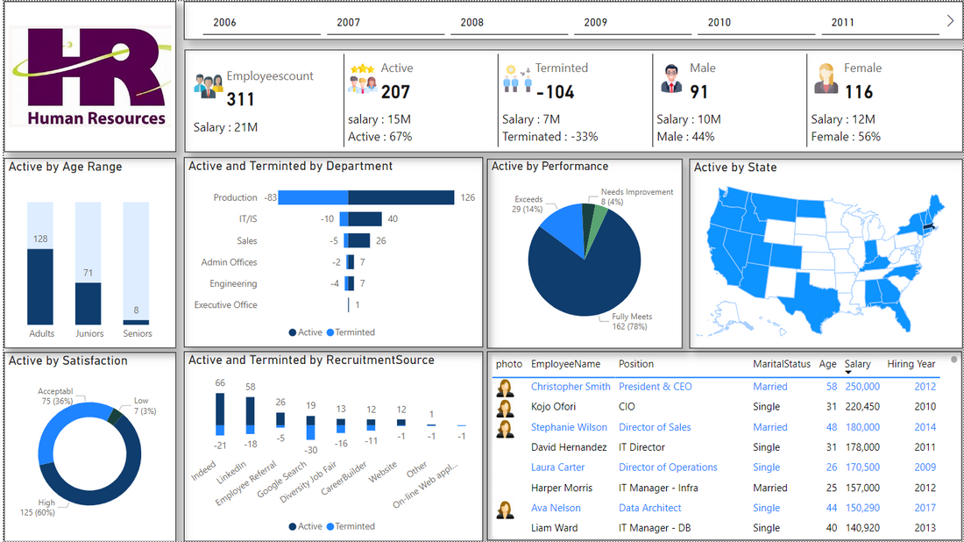Click the HR Human Resources logo
Viewport: 964px width, 542px height.
point(90,76)
